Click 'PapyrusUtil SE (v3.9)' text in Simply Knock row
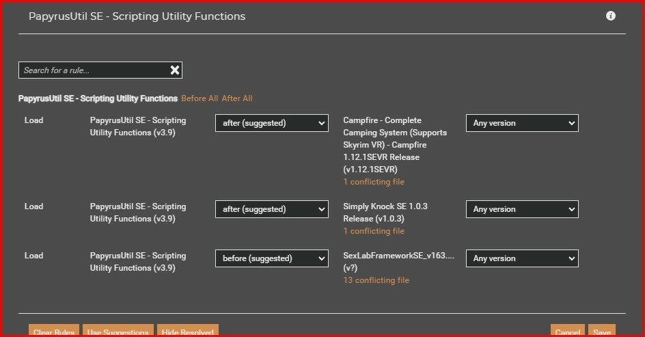Viewport: 645px width, 337px height. 138,213
